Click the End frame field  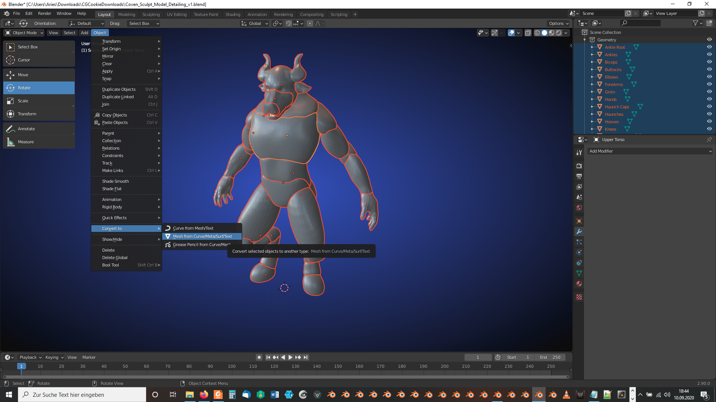pos(550,357)
